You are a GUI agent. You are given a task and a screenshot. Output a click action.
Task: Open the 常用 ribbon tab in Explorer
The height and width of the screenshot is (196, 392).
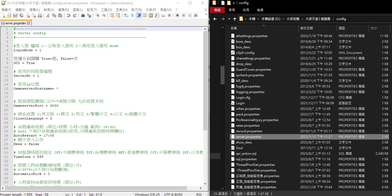(x=232, y=10)
